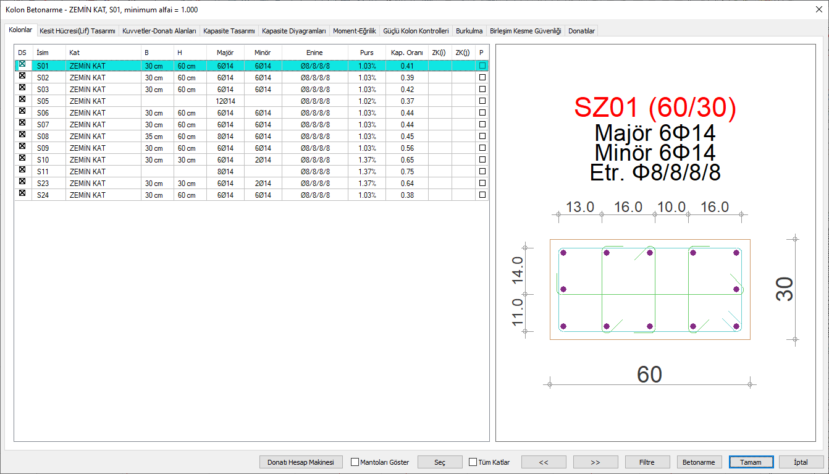Click capacity ratio 0.56 of S09

click(407, 148)
